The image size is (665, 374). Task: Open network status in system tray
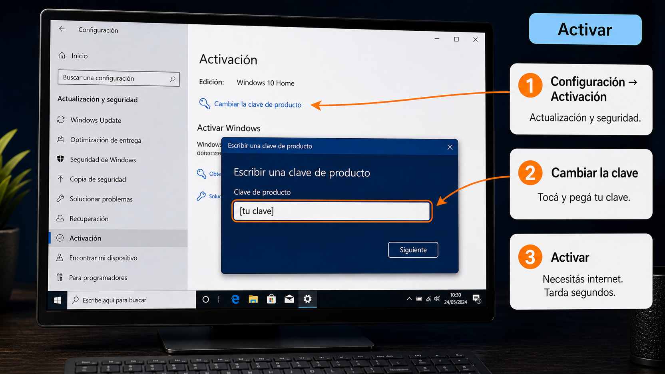click(428, 298)
